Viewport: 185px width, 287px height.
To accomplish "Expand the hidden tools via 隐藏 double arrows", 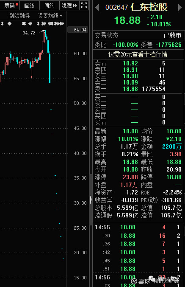I will tap(75, 6).
